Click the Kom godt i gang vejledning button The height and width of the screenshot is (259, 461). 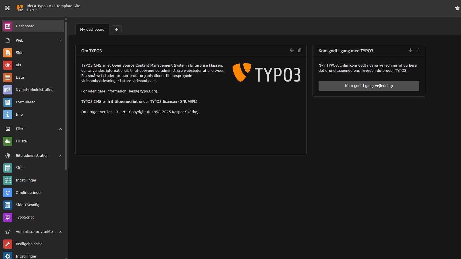click(x=369, y=86)
